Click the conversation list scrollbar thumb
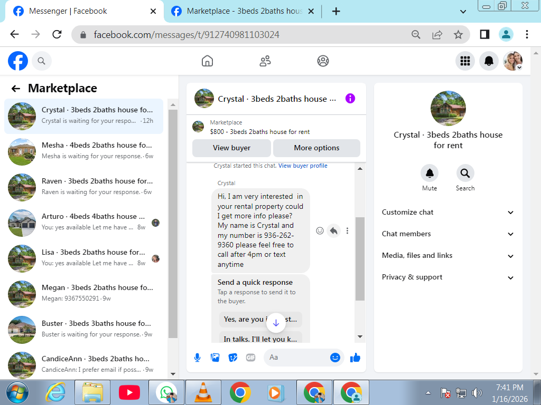The height and width of the screenshot is (405, 541). [173, 224]
